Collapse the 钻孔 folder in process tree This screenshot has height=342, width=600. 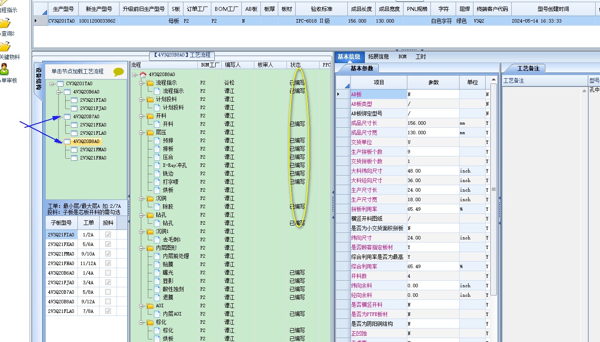click(x=141, y=215)
